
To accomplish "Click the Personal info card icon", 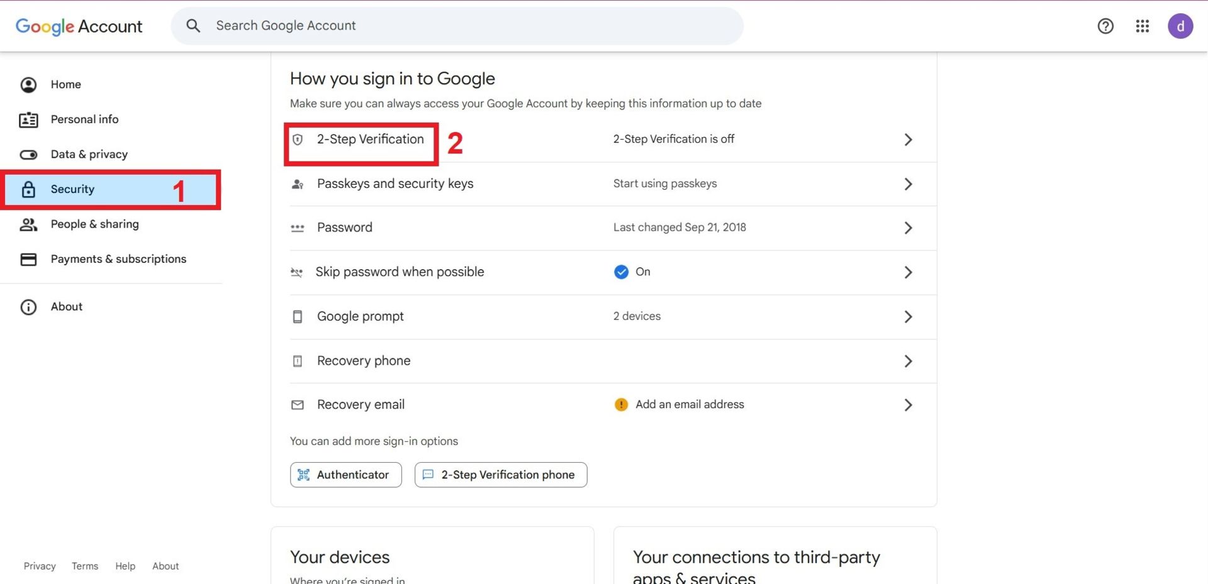I will 28,119.
